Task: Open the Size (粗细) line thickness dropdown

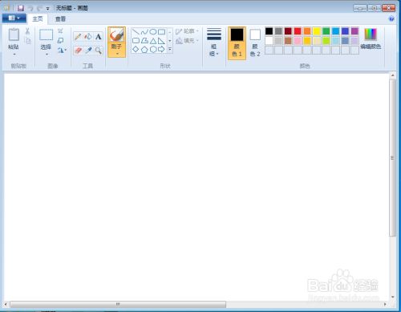Action: [x=213, y=43]
